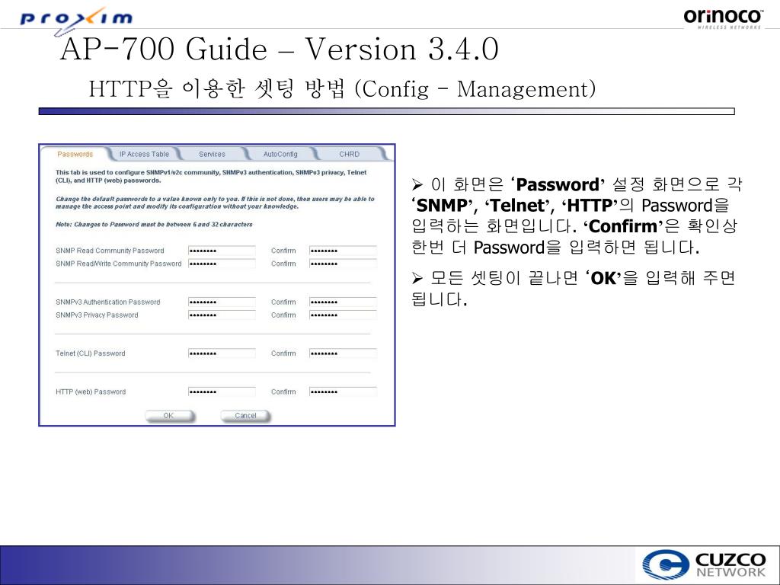Click the bold 'OK' word in the second bullet
The height and width of the screenshot is (585, 780).
pyautogui.click(x=603, y=278)
